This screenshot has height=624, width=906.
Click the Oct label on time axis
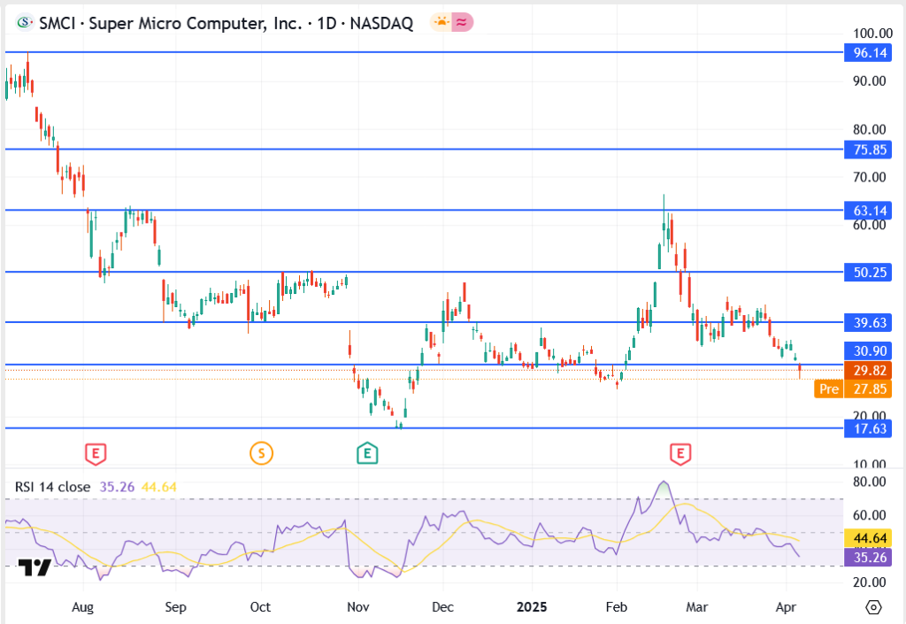click(261, 607)
